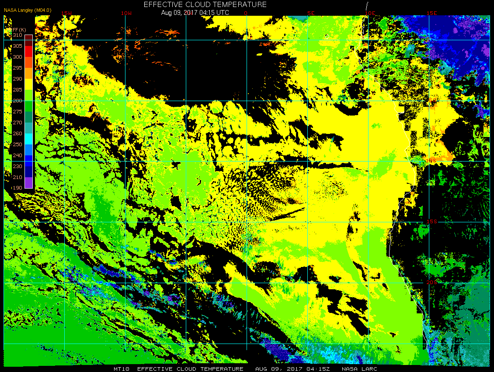Click the NASA LARC footer text

click(x=359, y=369)
